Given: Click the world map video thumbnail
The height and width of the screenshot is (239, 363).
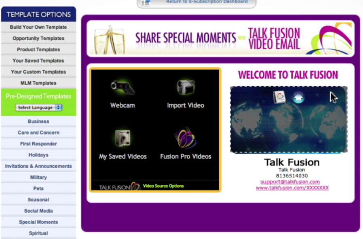Looking at the screenshot, I should tap(289, 120).
